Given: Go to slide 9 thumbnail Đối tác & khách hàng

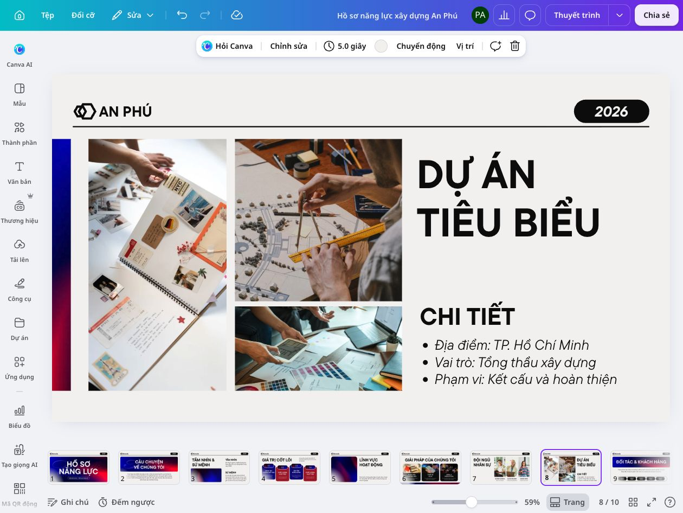Looking at the screenshot, I should click(642, 467).
